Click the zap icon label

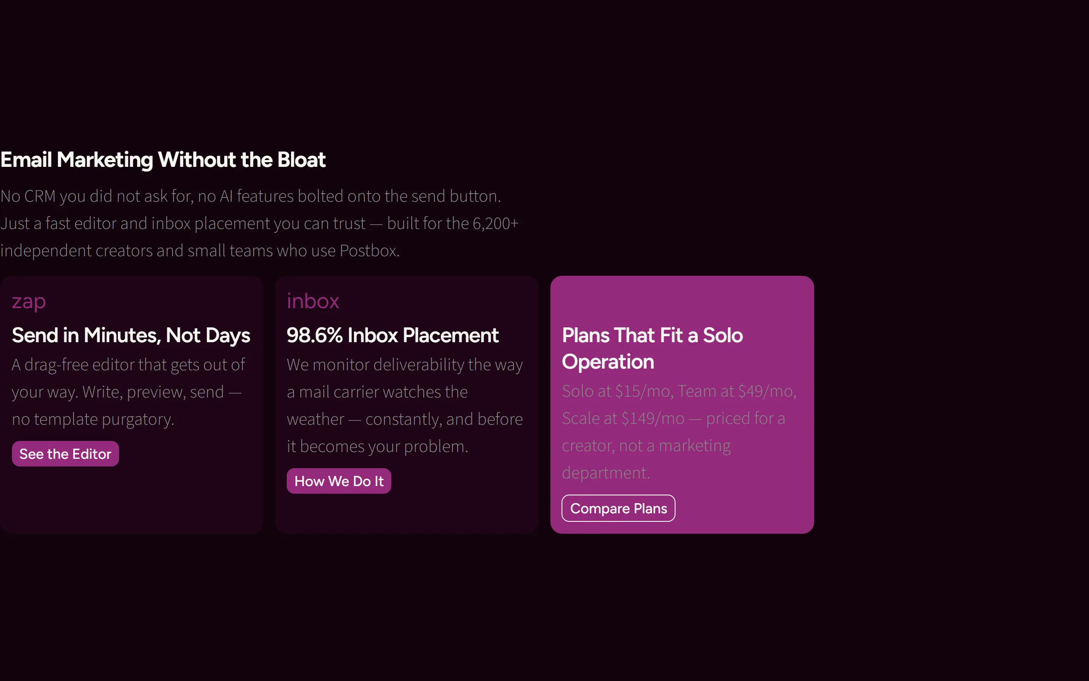click(29, 302)
